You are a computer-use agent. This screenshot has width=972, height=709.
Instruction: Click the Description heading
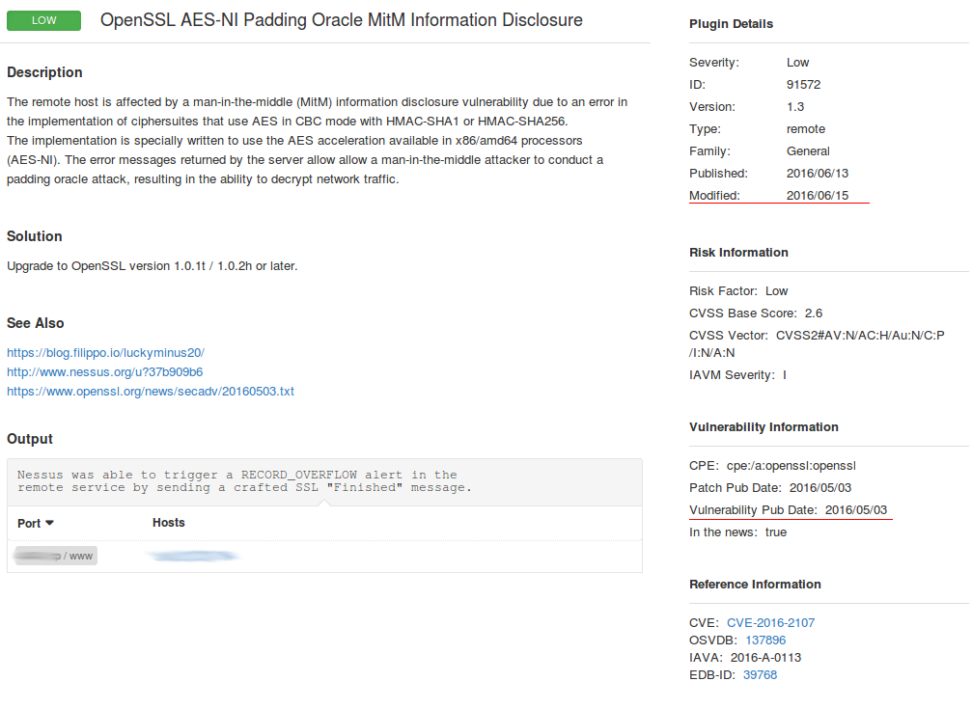coord(44,72)
